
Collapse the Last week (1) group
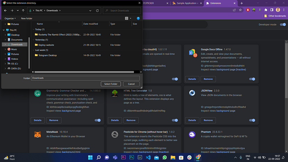(33, 50)
